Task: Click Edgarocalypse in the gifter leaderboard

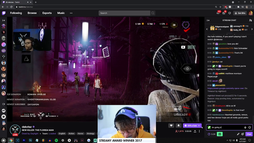Action: coord(222,27)
